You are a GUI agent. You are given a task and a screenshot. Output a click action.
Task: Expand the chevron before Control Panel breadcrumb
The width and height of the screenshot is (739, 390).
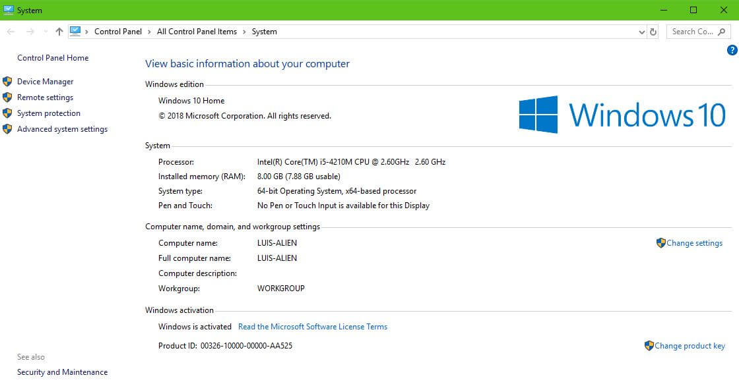click(x=86, y=32)
